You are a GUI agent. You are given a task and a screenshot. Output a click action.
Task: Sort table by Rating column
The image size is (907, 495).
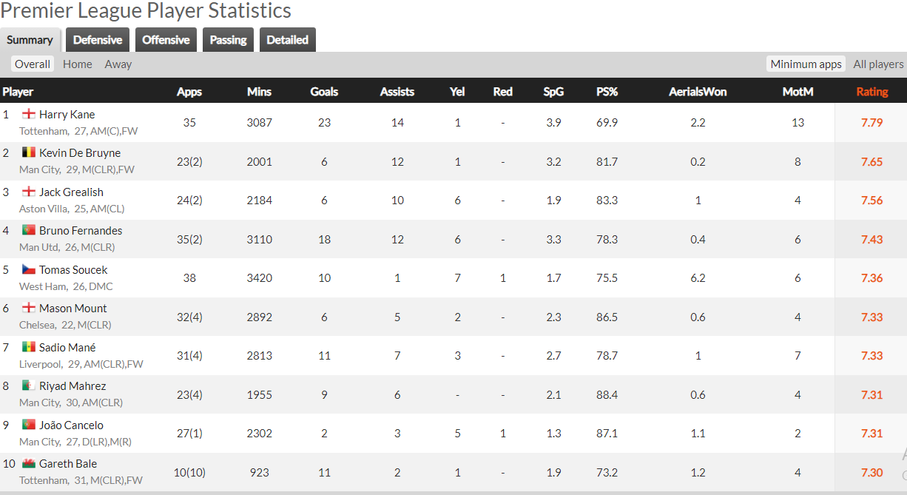(871, 92)
